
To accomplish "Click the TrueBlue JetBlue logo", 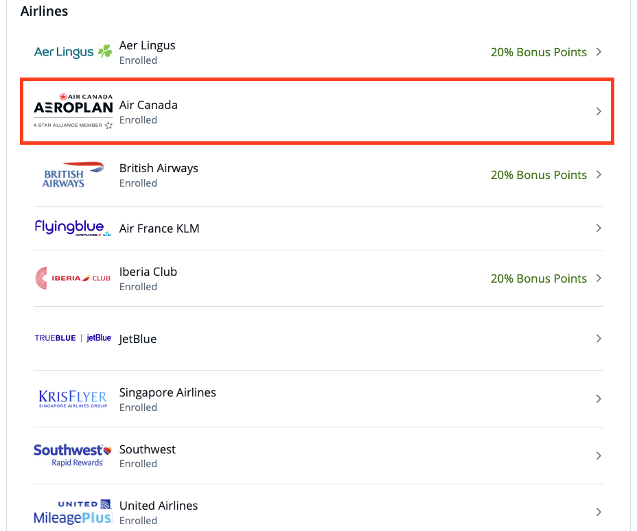I will point(73,338).
